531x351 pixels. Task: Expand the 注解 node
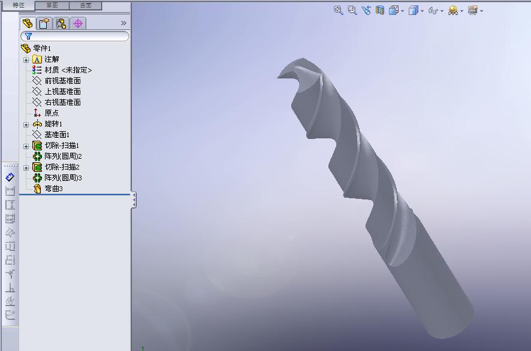click(26, 60)
